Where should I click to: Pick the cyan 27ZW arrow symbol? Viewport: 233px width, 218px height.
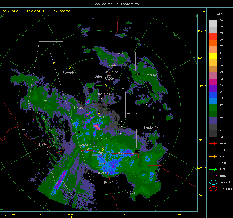[x=213, y=163]
